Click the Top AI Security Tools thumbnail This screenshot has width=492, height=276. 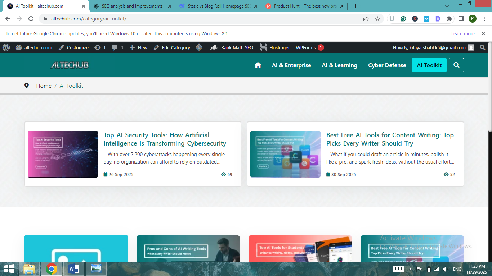point(63,154)
